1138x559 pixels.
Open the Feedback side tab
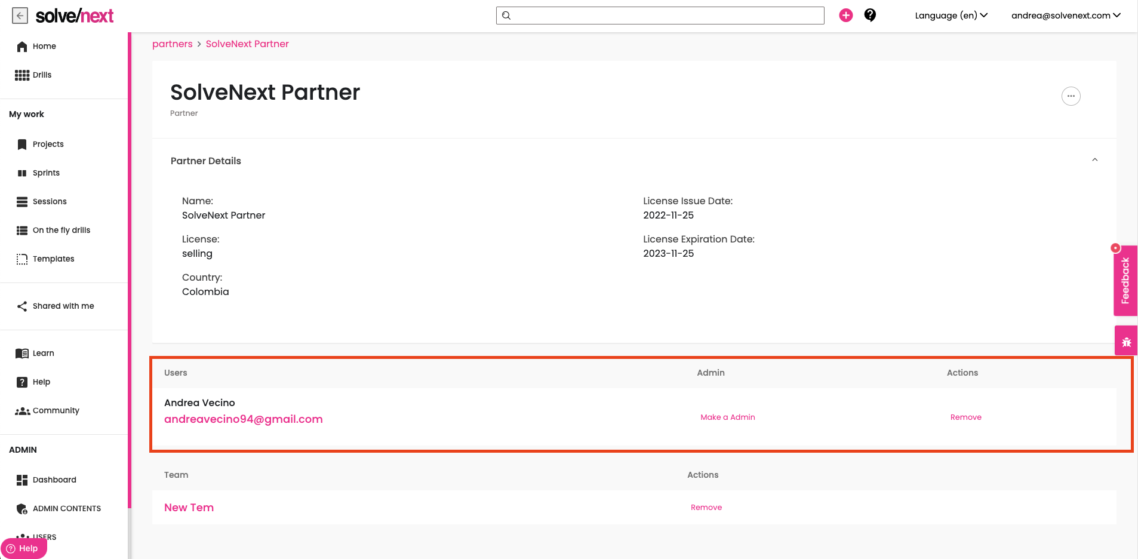1125,281
